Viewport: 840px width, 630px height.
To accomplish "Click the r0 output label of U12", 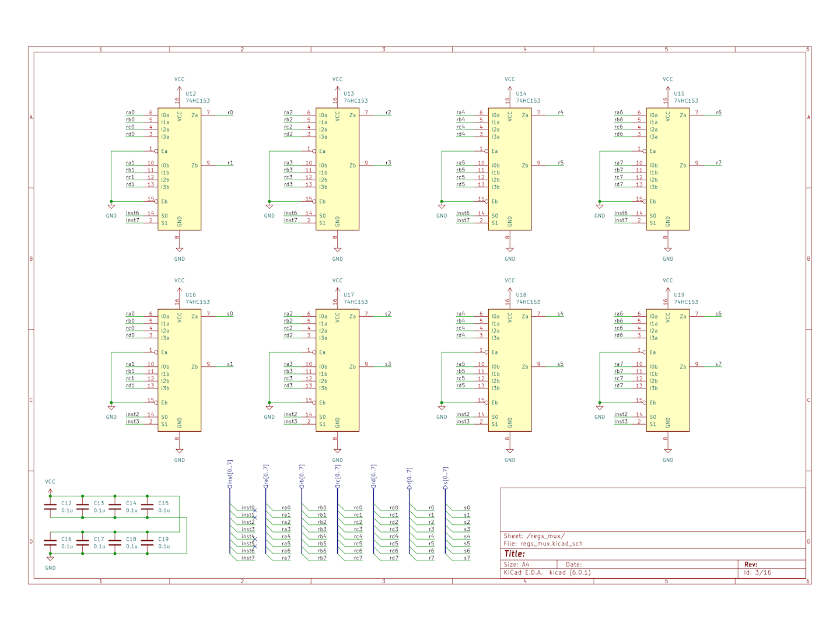I will coord(230,113).
